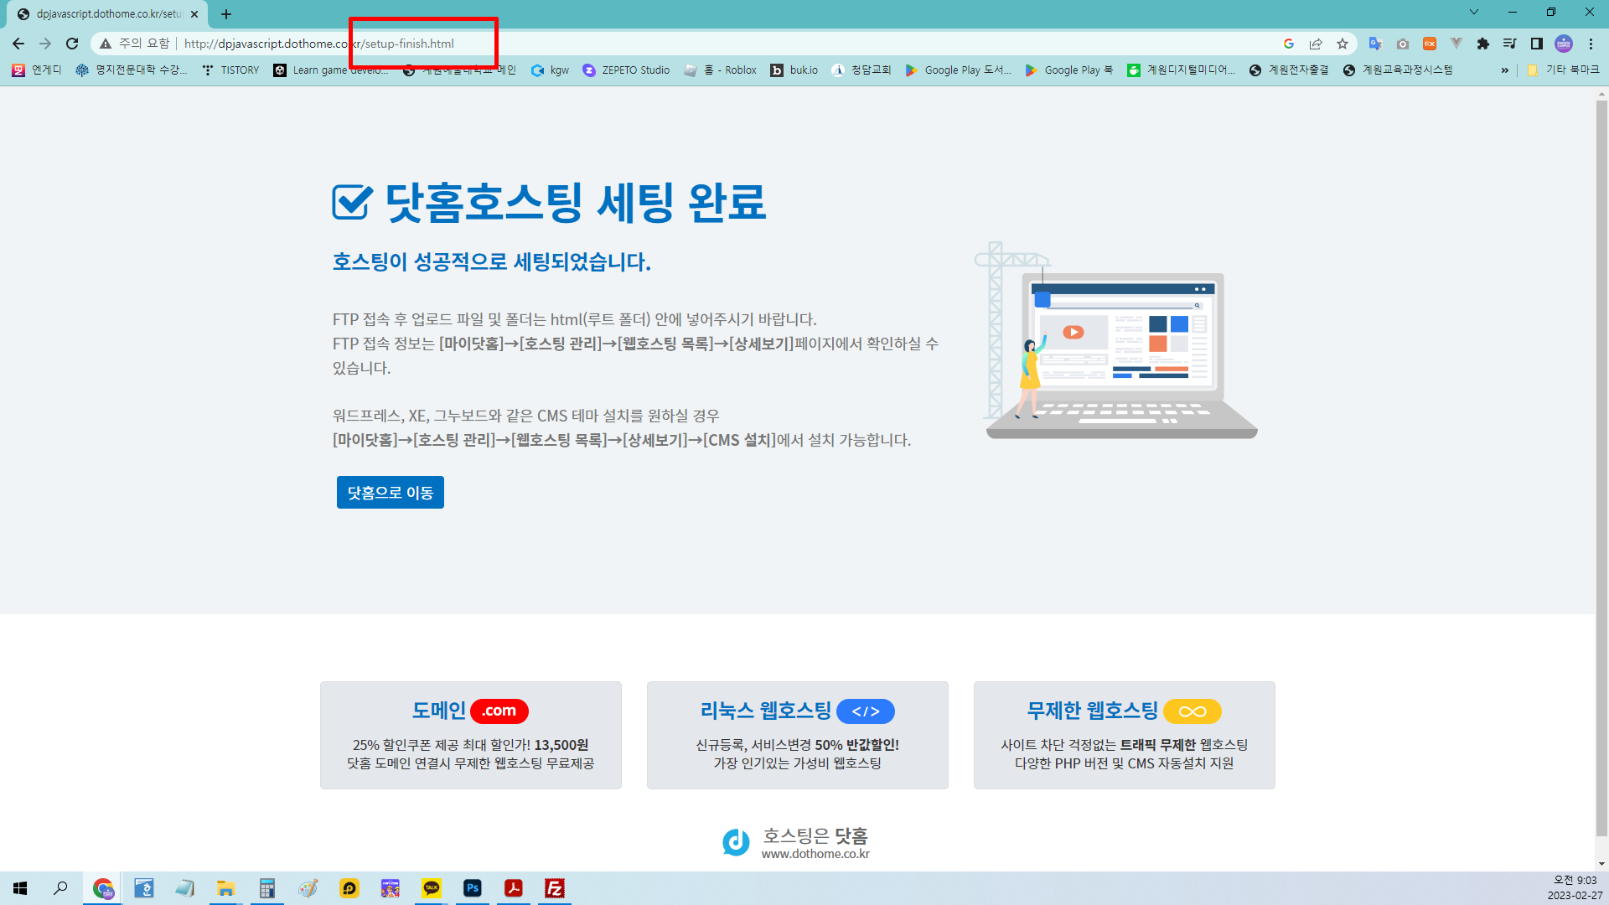The height and width of the screenshot is (905, 1609).
Task: Reload the page with the refresh icon
Action: (x=72, y=44)
